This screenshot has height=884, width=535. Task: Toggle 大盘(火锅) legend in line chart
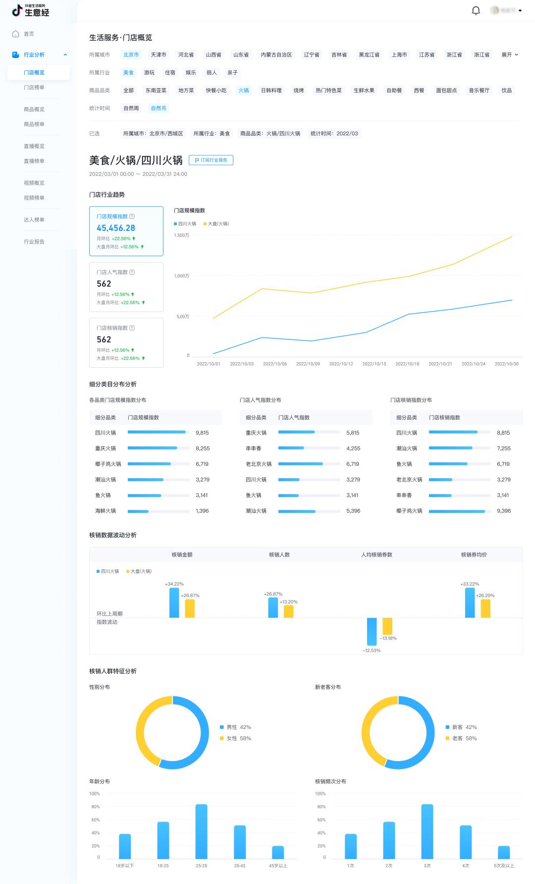point(216,224)
